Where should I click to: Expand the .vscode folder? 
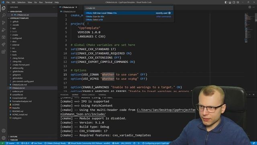tap(33, 25)
